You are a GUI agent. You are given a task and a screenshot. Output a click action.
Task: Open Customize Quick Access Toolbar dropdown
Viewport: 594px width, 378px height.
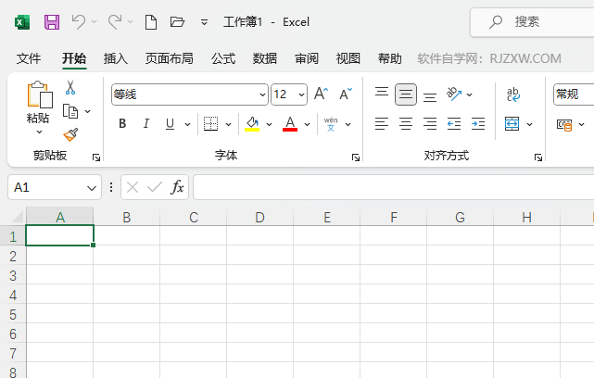[x=204, y=22]
